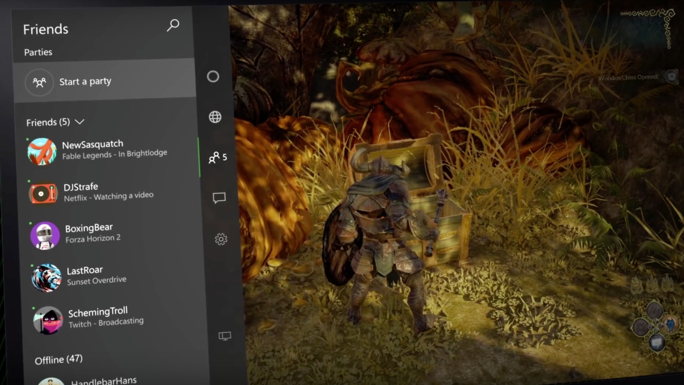
Task: Open the home circle icon in sidebar
Action: pyautogui.click(x=213, y=76)
